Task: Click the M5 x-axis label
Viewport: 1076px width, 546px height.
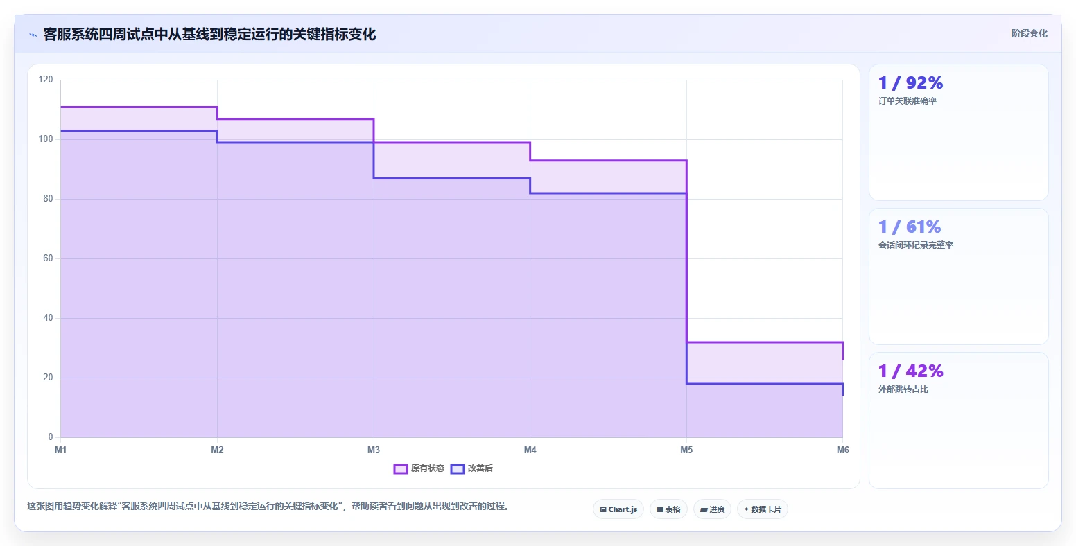Action: tap(686, 450)
